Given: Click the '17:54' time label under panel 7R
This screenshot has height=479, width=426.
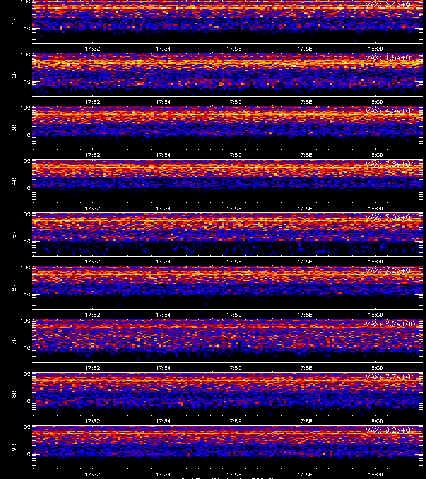Looking at the screenshot, I should coord(163,368).
